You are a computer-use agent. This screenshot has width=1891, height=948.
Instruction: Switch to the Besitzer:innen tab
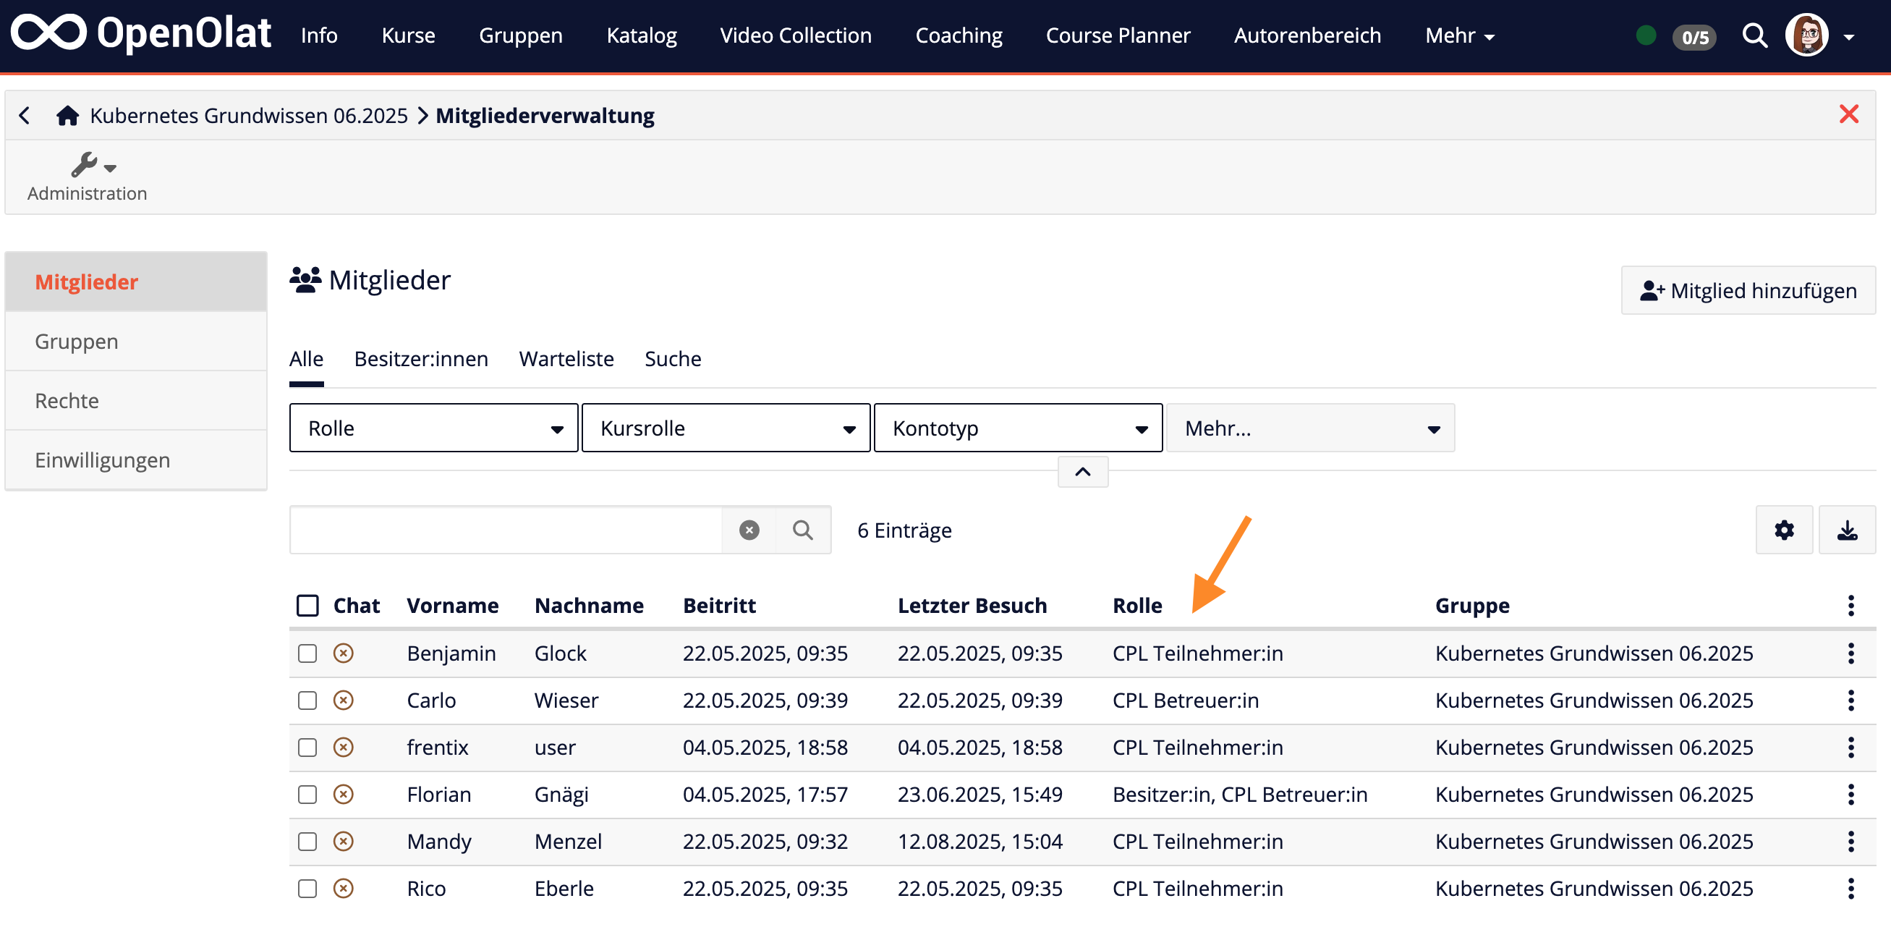[x=420, y=358]
